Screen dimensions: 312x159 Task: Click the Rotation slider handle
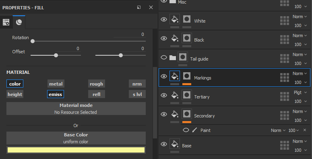tap(33, 41)
